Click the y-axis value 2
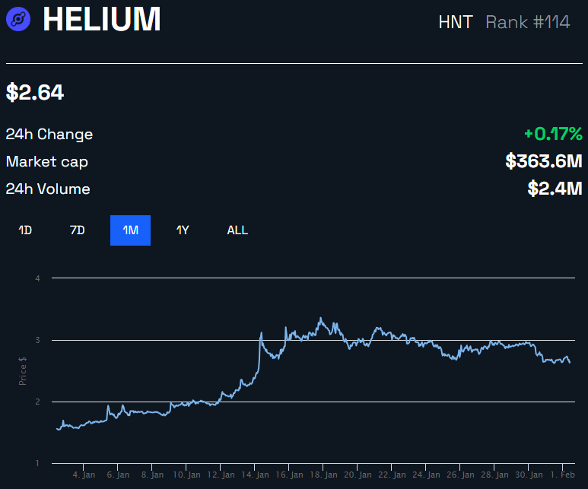The height and width of the screenshot is (489, 588). tap(37, 402)
